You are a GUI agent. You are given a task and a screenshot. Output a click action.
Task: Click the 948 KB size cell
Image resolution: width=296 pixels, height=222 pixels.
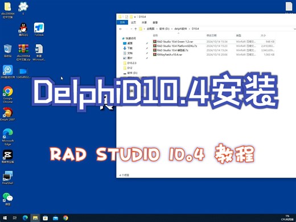[x=270, y=42]
